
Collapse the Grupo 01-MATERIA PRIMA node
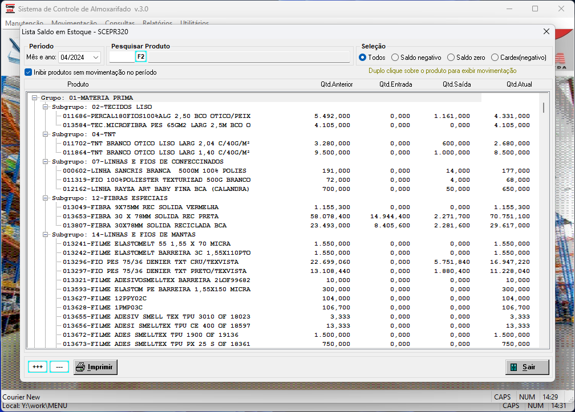(x=34, y=98)
